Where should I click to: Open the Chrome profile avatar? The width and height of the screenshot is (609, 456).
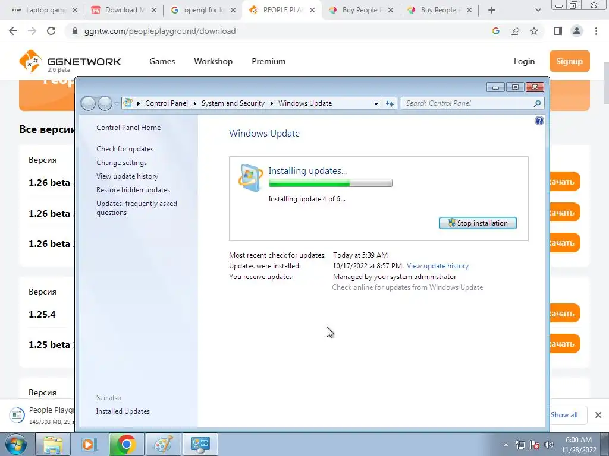(x=577, y=31)
